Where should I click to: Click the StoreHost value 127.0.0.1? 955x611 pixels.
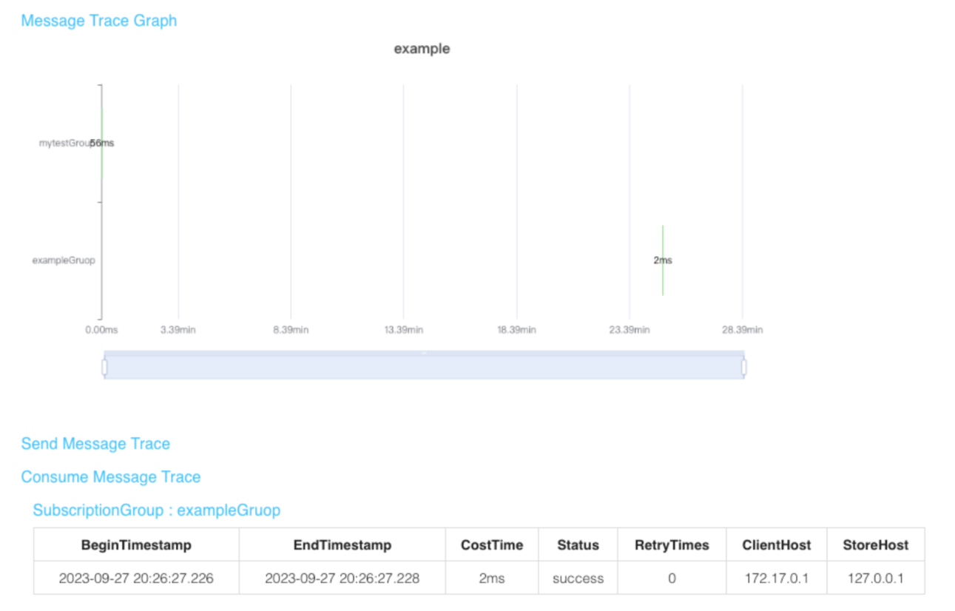click(875, 578)
